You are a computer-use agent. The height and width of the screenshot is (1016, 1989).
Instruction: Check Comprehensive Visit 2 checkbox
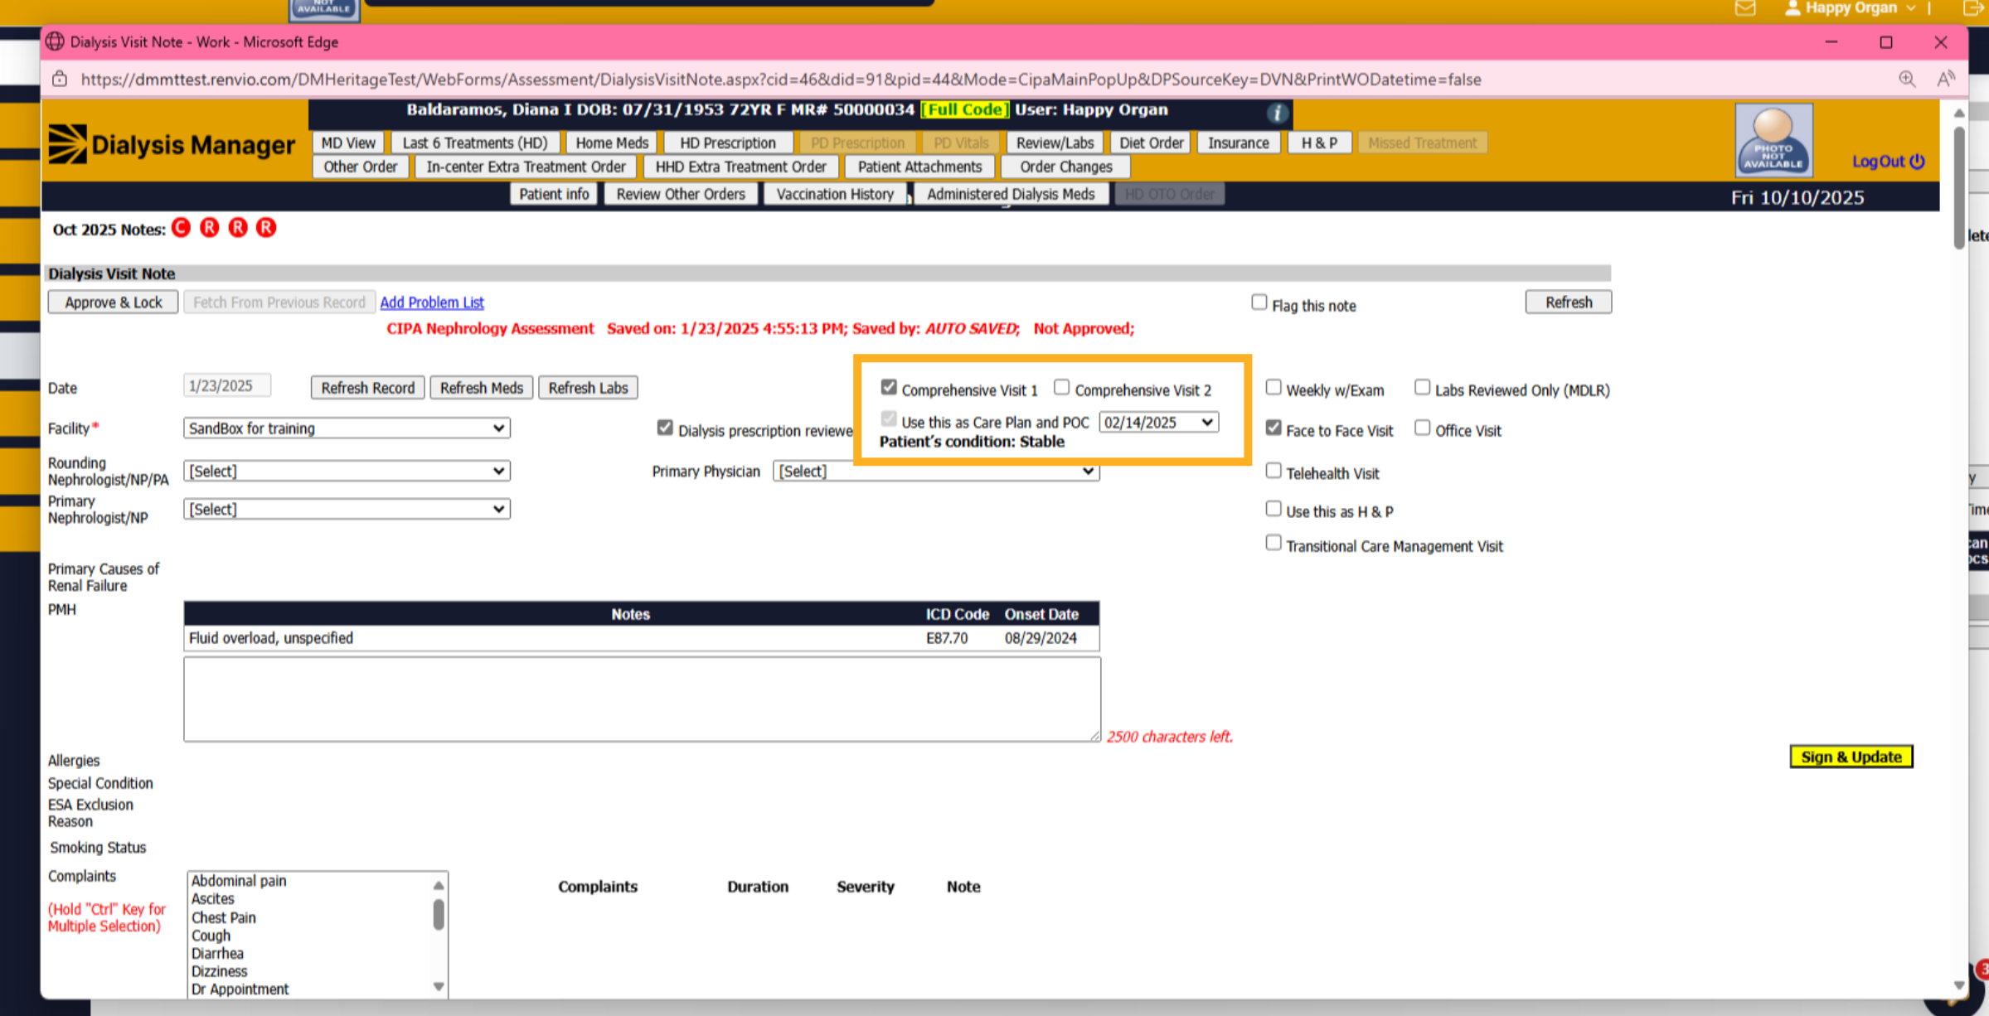pos(1061,387)
